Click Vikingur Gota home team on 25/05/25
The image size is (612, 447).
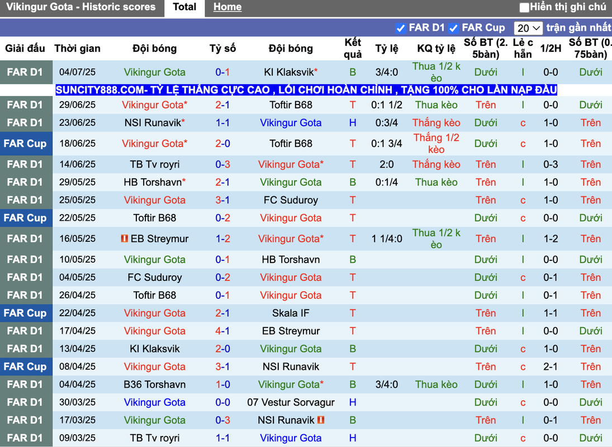point(155,200)
